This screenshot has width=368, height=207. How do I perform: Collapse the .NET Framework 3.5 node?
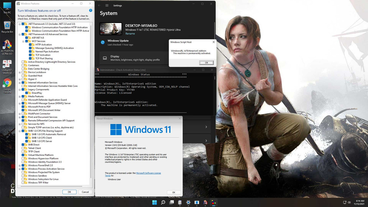[20, 24]
